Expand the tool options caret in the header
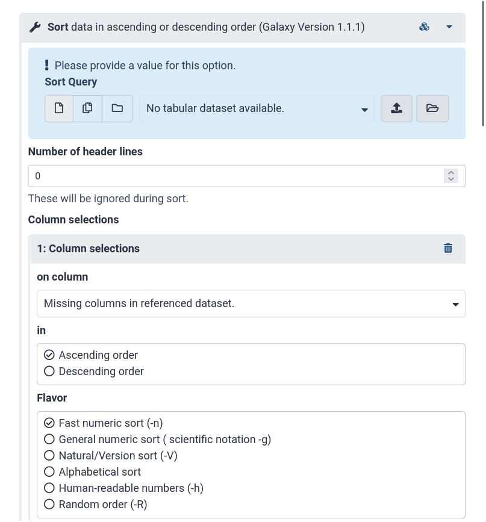The width and height of the screenshot is (486, 522). tap(449, 26)
